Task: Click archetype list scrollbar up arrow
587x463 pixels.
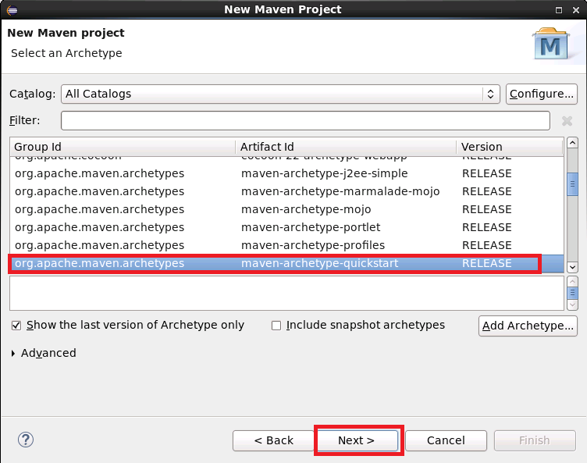Action: [572, 143]
